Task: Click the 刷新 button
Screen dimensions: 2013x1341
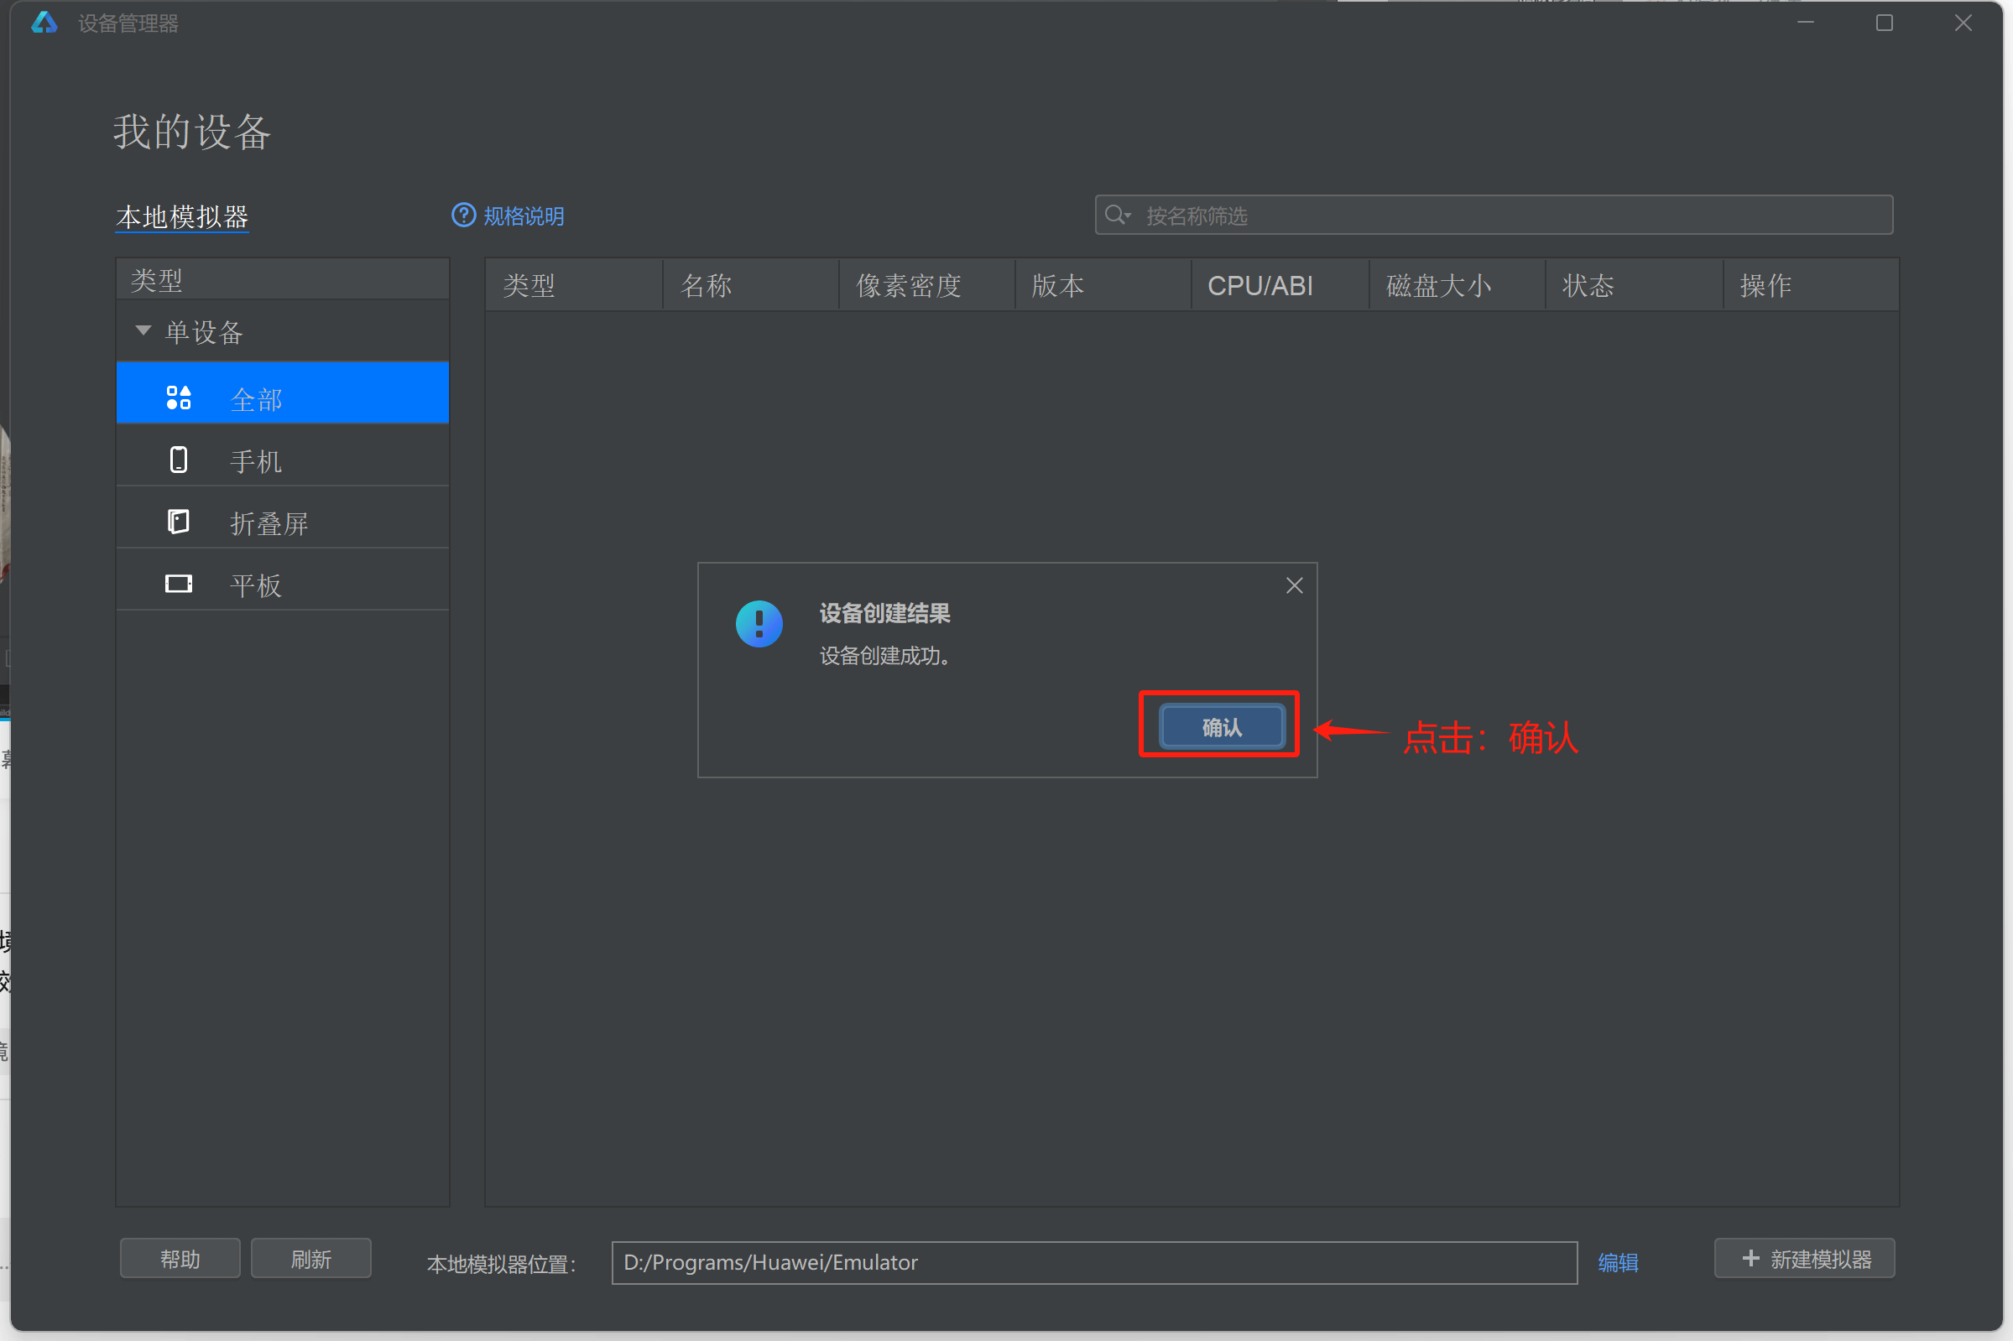Action: (x=310, y=1259)
